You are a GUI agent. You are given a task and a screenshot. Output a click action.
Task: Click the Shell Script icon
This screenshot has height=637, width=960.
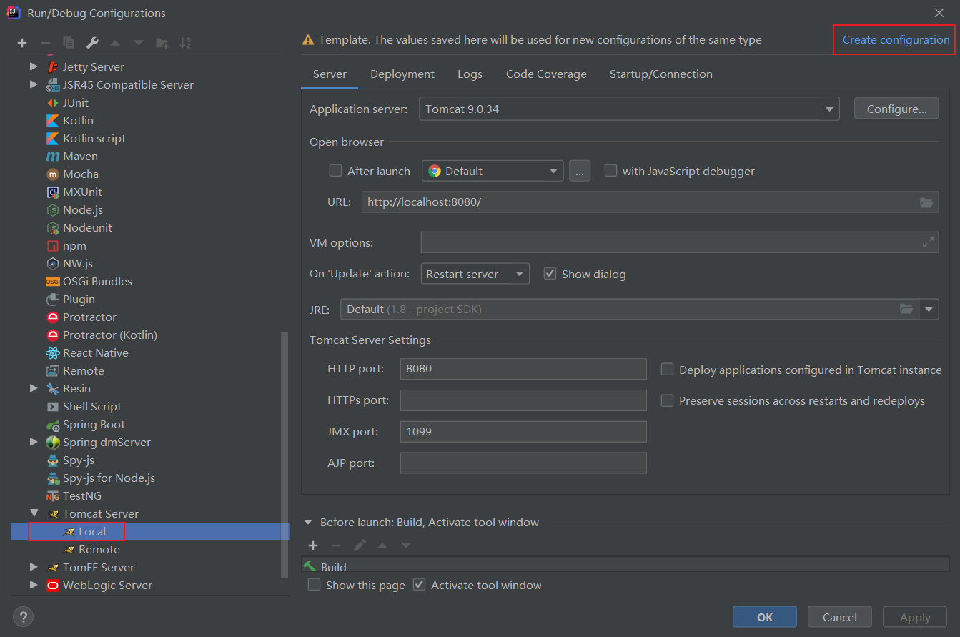point(53,406)
